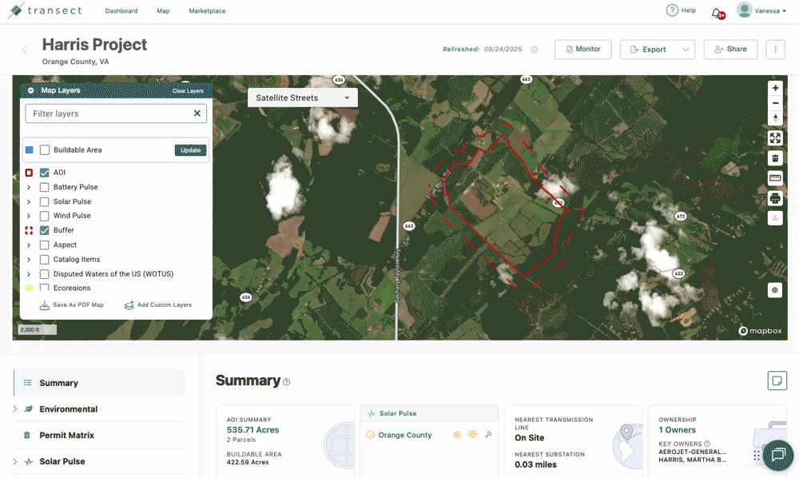Select the ruler measure tool
The width and height of the screenshot is (799, 478).
[775, 177]
